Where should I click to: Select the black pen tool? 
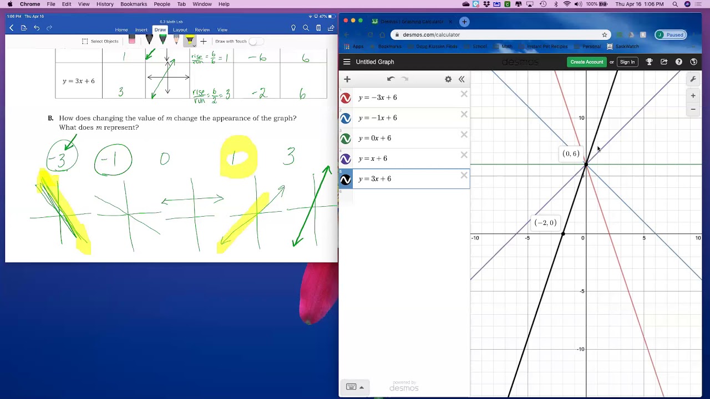(149, 40)
